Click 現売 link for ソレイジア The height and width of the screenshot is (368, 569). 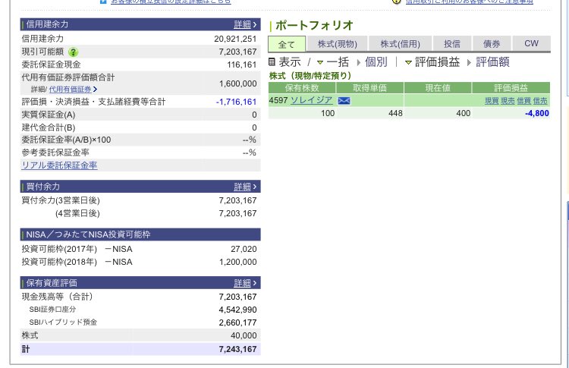tap(508, 101)
